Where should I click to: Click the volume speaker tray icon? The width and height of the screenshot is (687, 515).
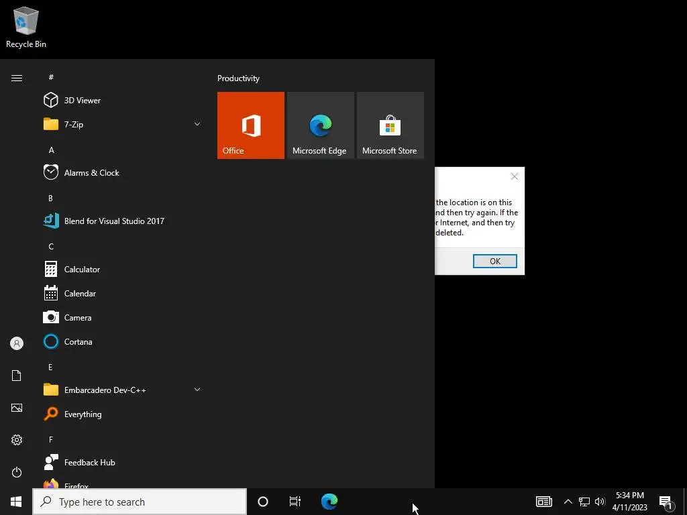click(600, 502)
